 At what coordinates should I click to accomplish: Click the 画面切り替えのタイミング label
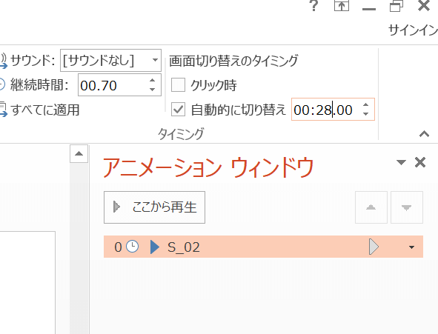tap(233, 61)
